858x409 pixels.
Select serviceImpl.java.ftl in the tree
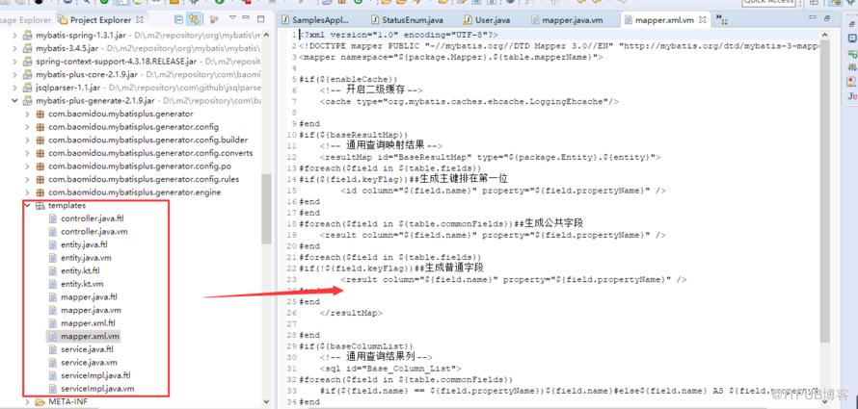95,375
